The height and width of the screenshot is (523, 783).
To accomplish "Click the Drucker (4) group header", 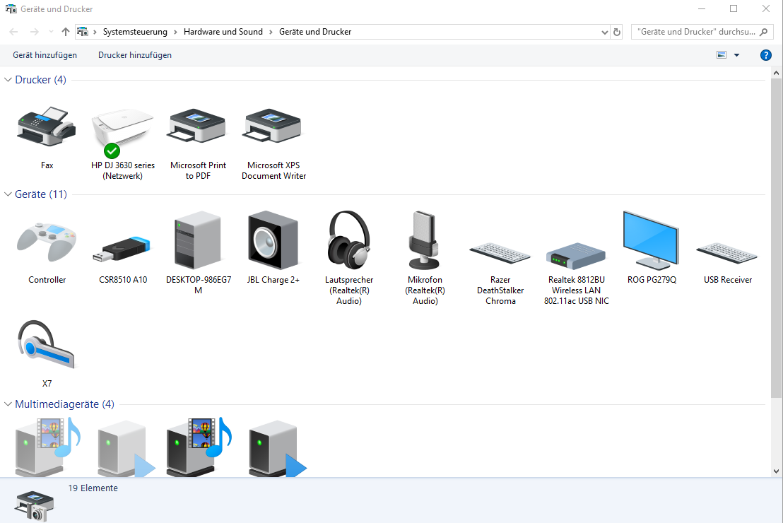I will click(x=40, y=80).
